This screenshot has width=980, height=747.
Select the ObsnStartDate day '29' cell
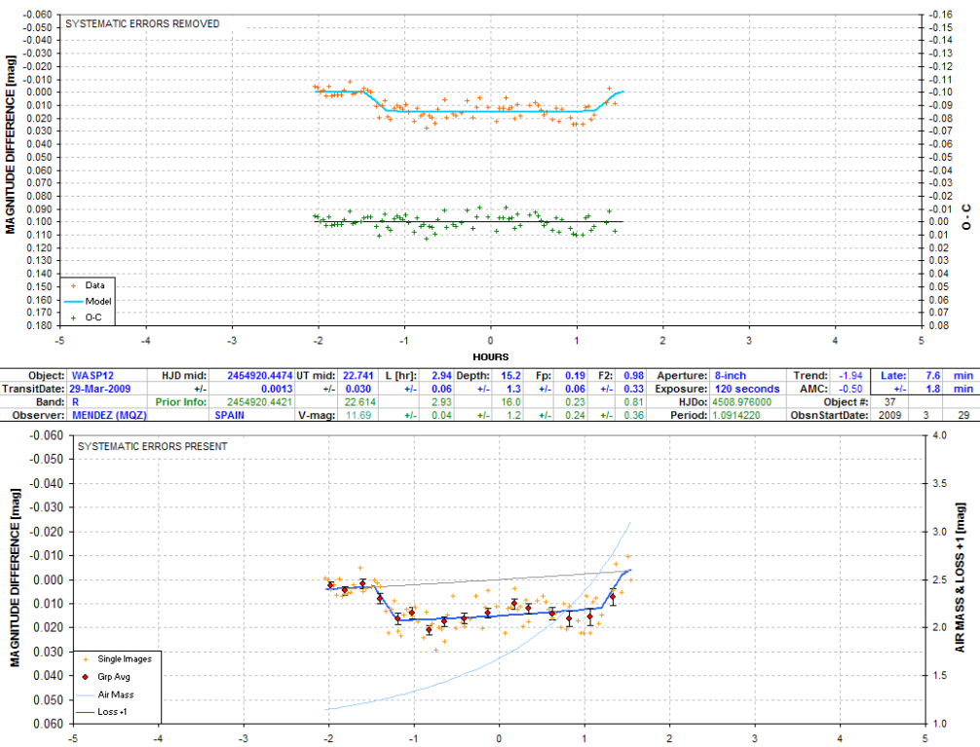pyautogui.click(x=963, y=415)
